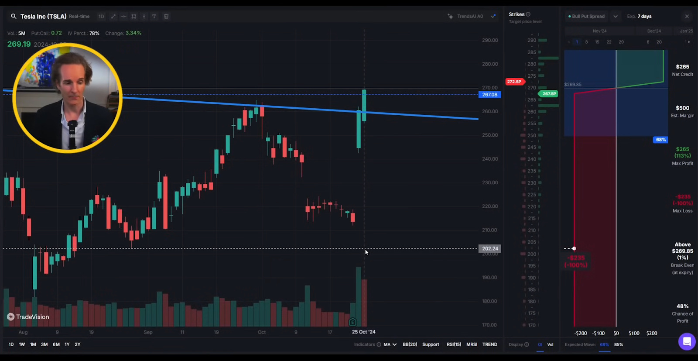This screenshot has width=698, height=361.
Task: Switch strikes display to Vol
Action: pos(551,344)
